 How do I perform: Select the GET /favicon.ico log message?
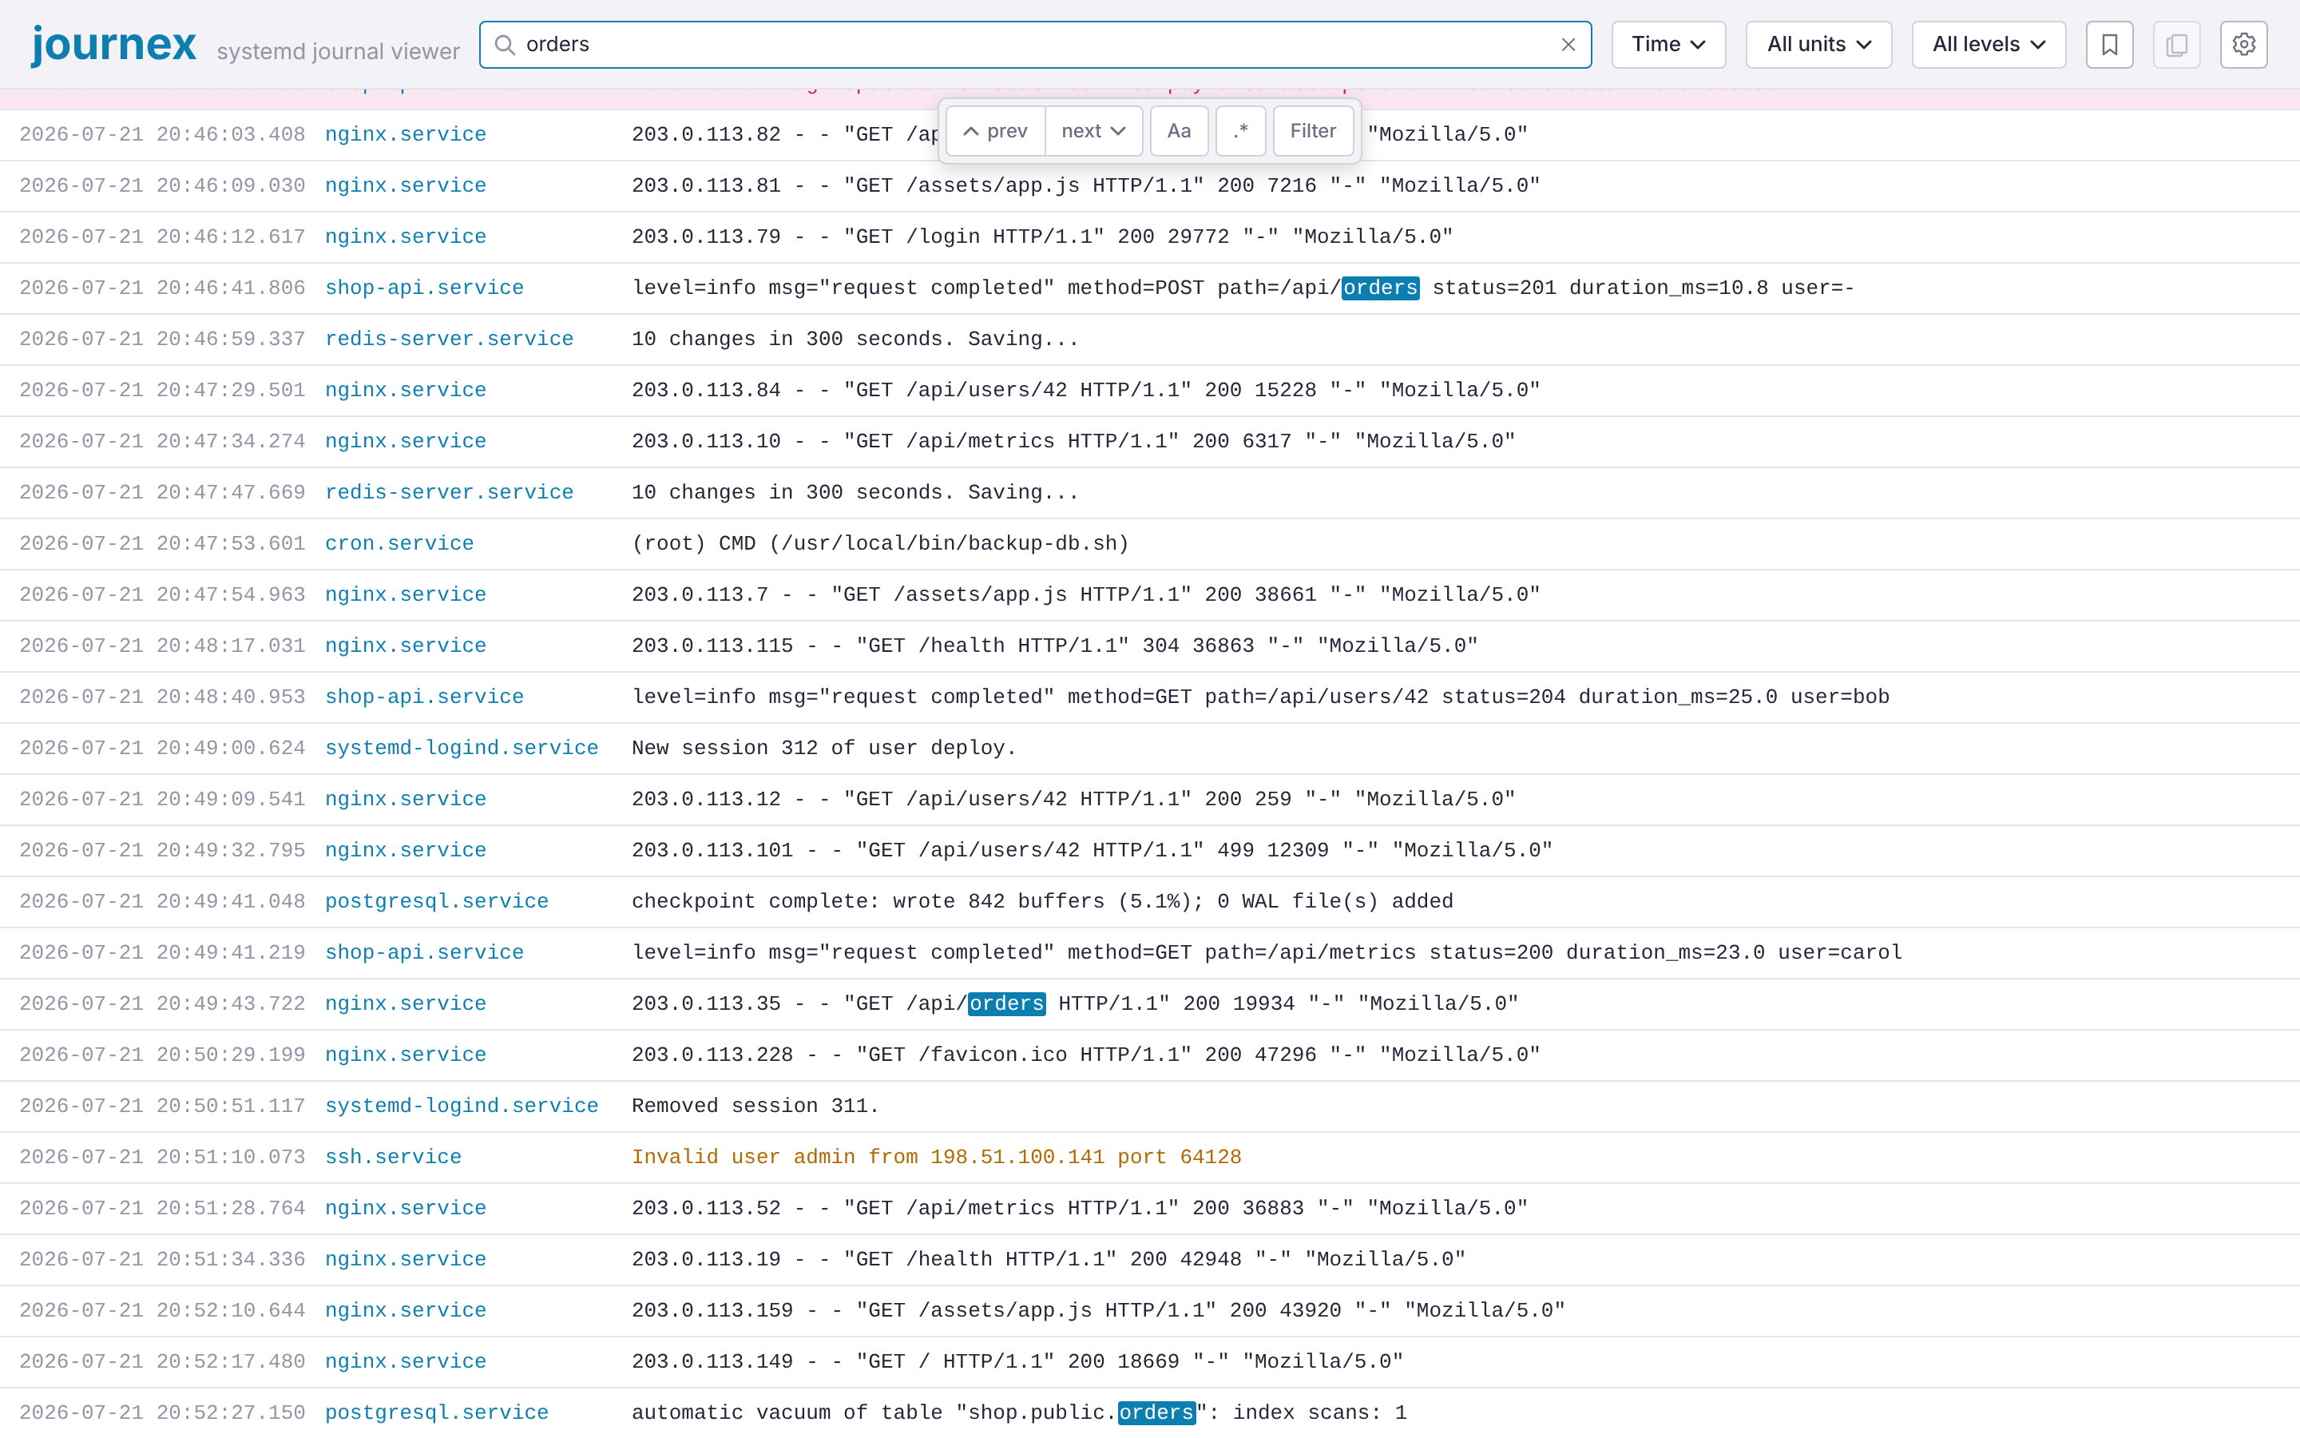1085,1055
